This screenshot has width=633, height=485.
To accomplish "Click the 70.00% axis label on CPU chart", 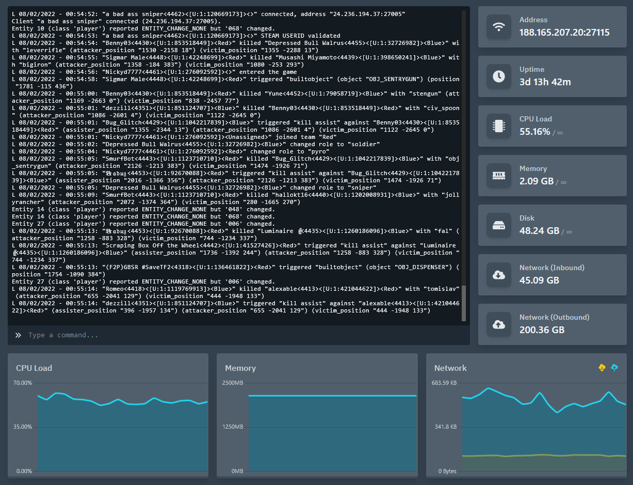I will tap(22, 383).
